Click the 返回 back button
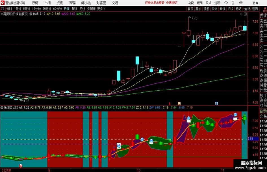Image resolution: width=267 pixels, height=172 pixels. click(255, 9)
